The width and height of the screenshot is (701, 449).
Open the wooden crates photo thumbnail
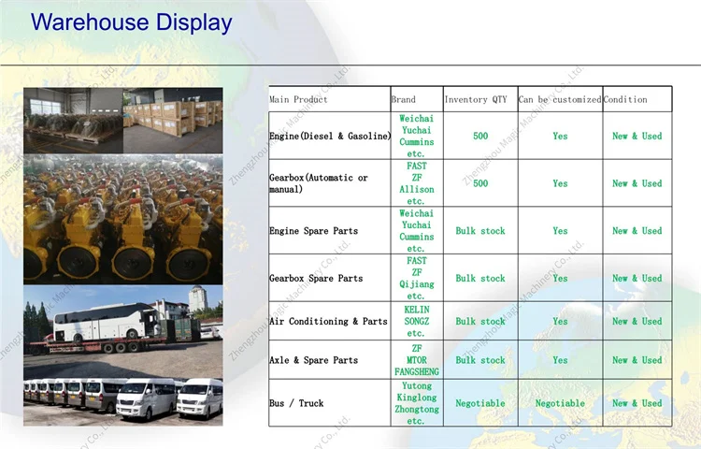click(x=173, y=120)
